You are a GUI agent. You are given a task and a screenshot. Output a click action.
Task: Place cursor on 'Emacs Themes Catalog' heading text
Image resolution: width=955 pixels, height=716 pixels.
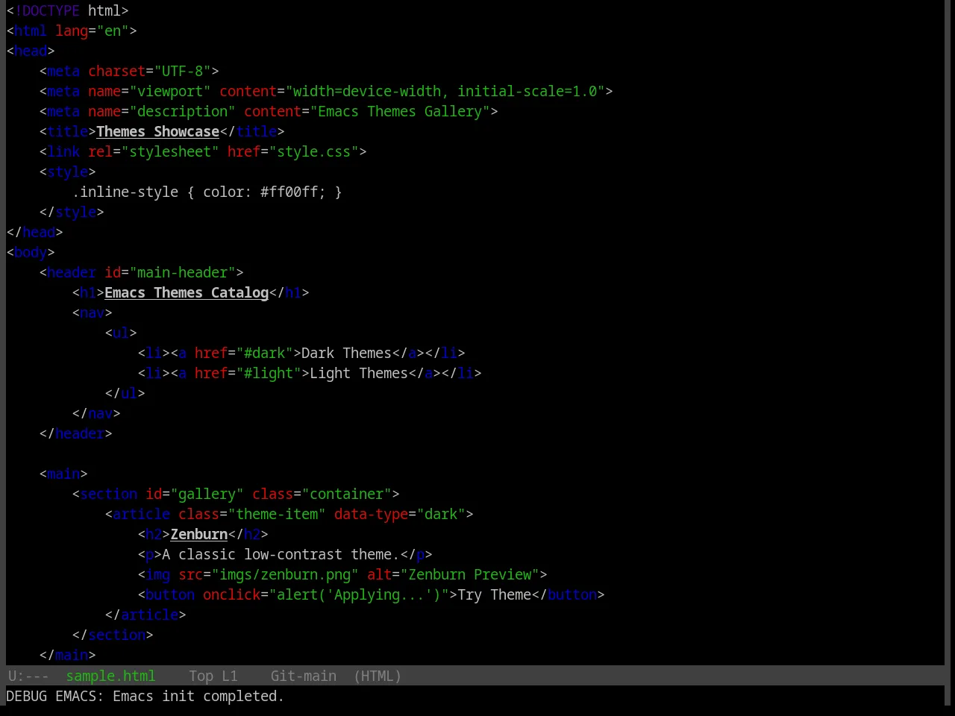[x=187, y=292]
